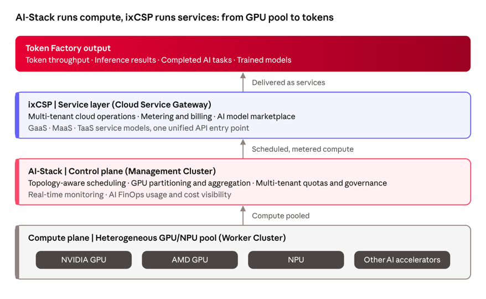This screenshot has height=299, width=486.
Task: Click the 'Scheduled, metered compute' label
Action: tap(303, 149)
